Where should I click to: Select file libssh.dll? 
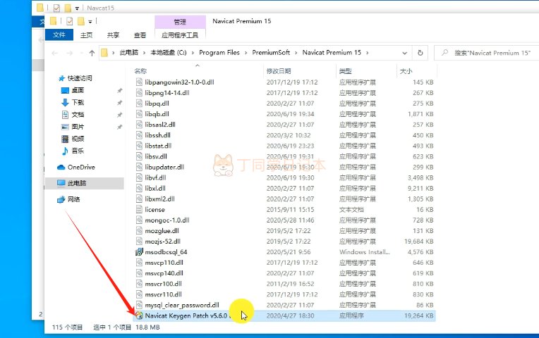point(157,135)
